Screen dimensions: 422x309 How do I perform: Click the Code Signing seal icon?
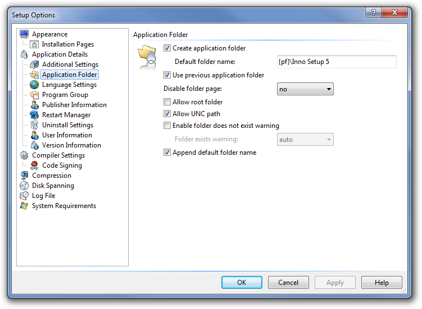pyautogui.click(x=34, y=165)
